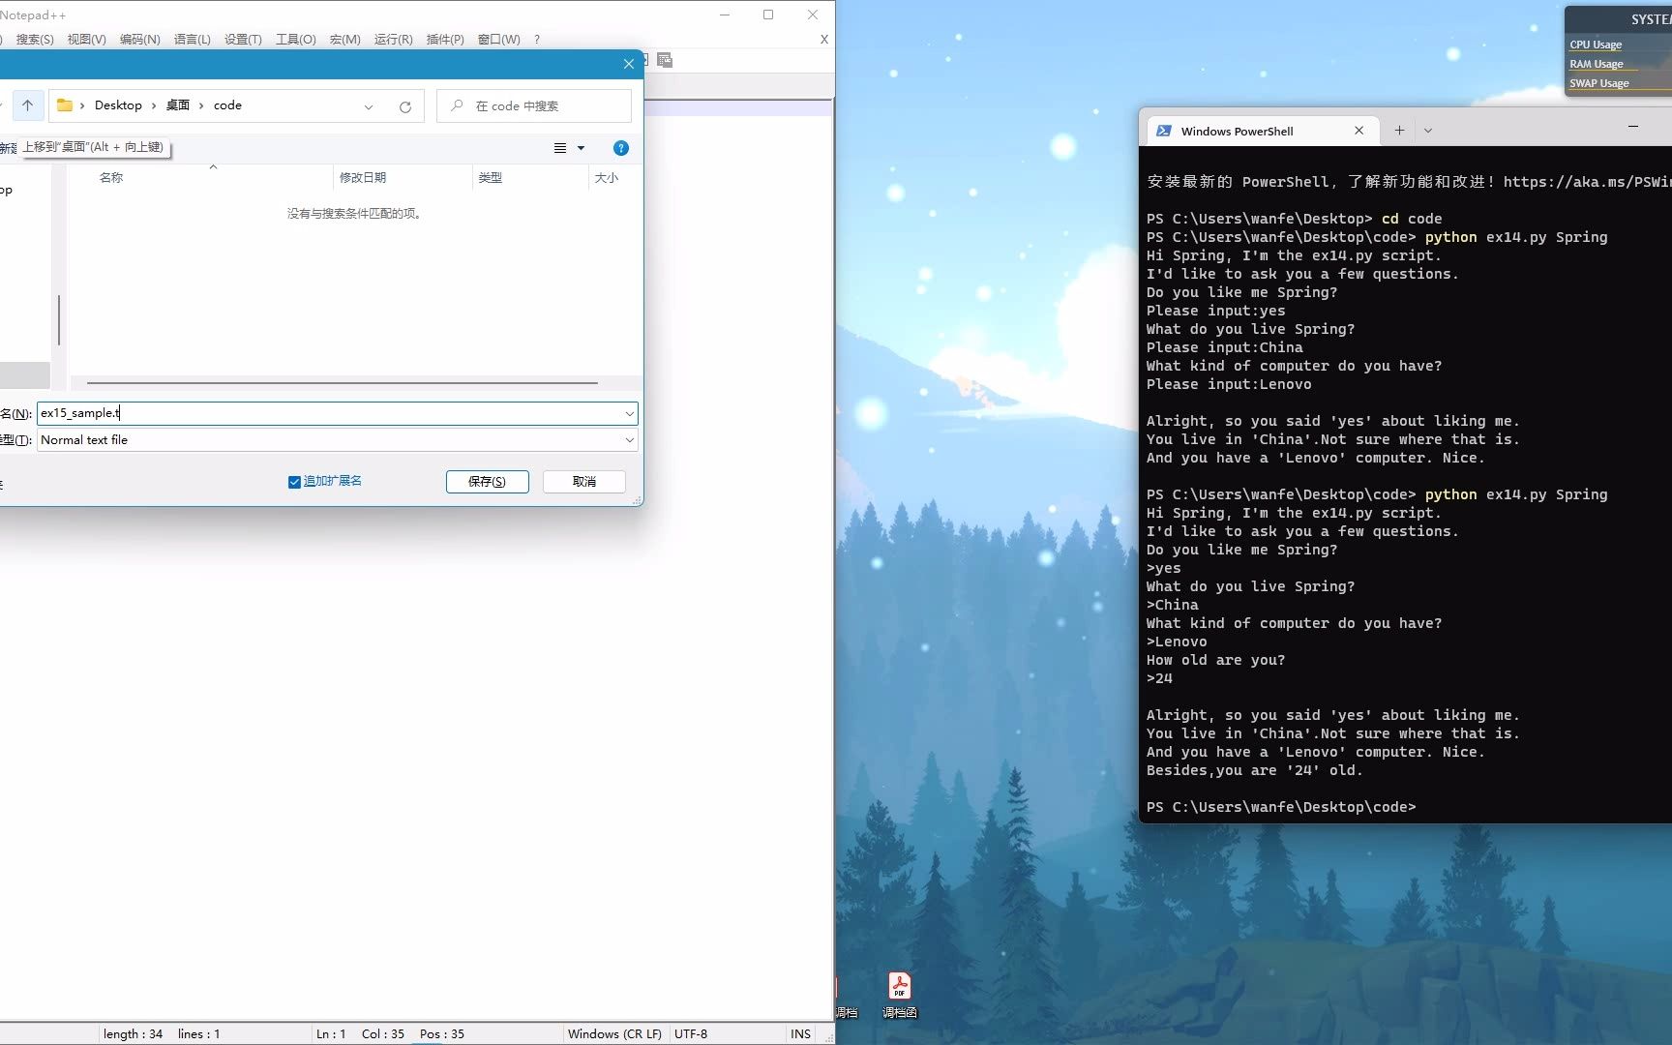
Task: Open the 运行(R) menu
Action: [x=393, y=40]
